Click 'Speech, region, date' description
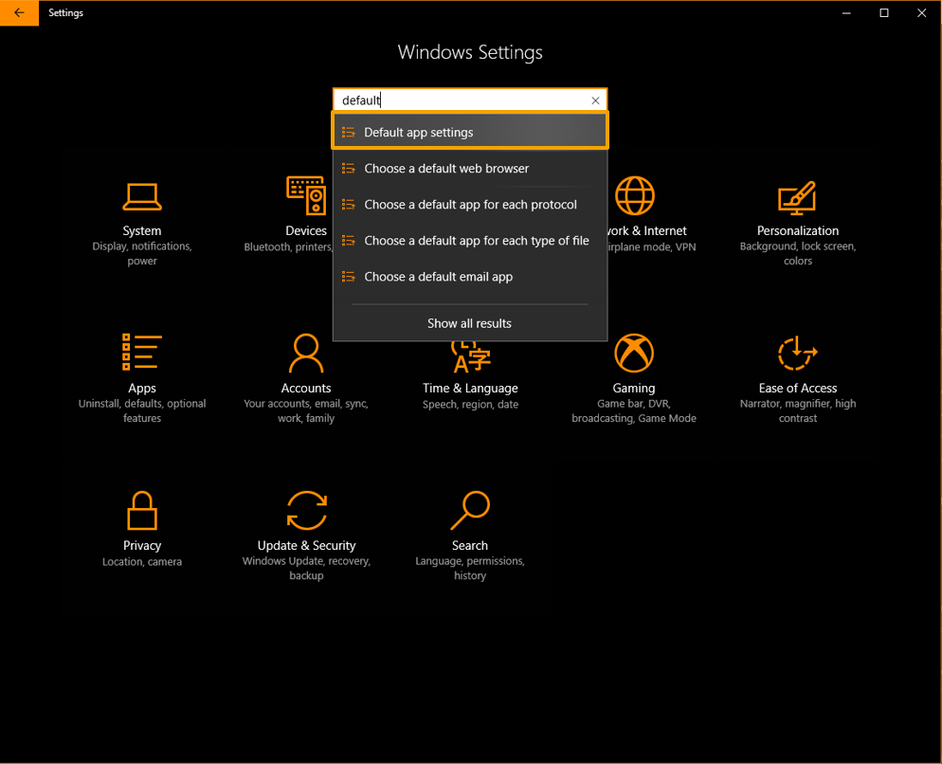This screenshot has width=942, height=764. 470,405
